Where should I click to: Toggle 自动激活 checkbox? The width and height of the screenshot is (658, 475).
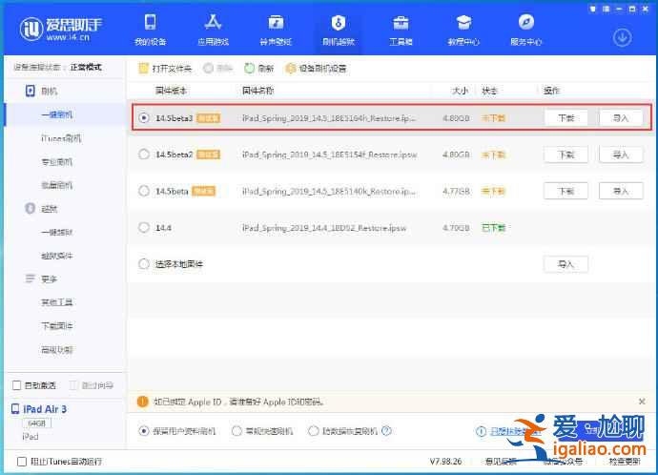(17, 385)
